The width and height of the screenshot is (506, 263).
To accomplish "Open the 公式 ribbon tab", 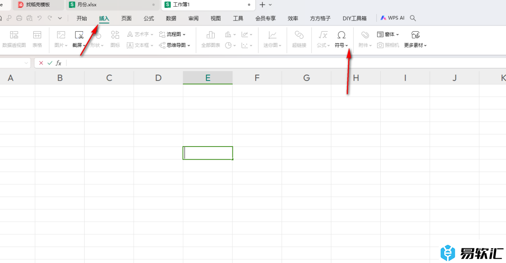I will (x=149, y=18).
